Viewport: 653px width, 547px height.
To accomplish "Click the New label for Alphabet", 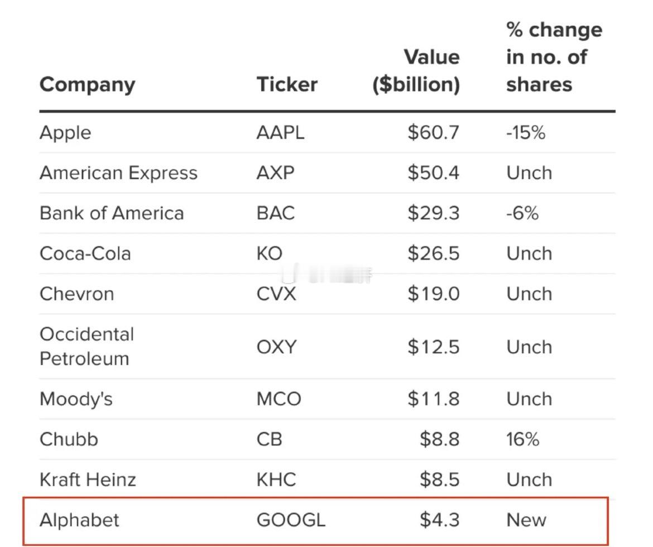I will click(526, 520).
